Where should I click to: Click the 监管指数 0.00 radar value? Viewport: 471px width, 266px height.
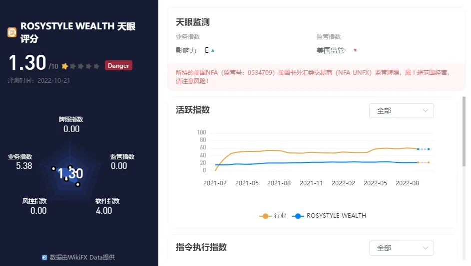click(119, 166)
